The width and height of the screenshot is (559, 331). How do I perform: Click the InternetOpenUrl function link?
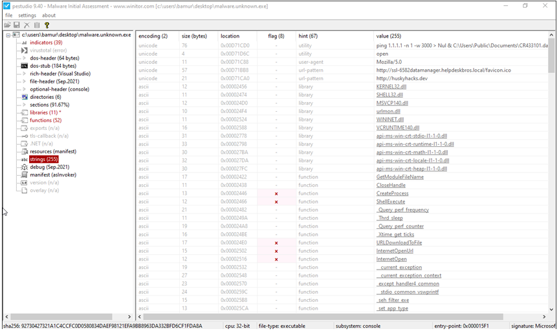[x=395, y=251]
